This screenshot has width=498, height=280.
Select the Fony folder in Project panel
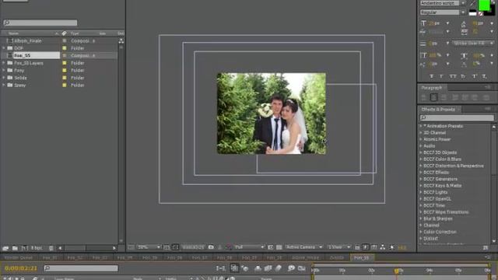(19, 71)
